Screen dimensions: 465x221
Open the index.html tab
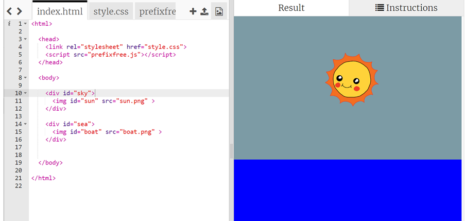coord(60,11)
